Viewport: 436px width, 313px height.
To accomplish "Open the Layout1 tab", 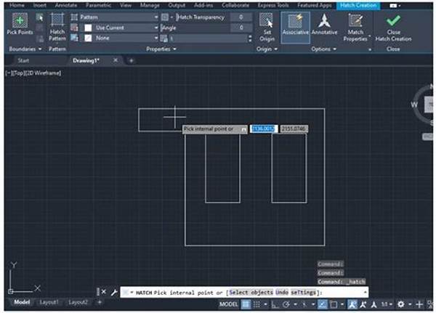I will (49, 302).
